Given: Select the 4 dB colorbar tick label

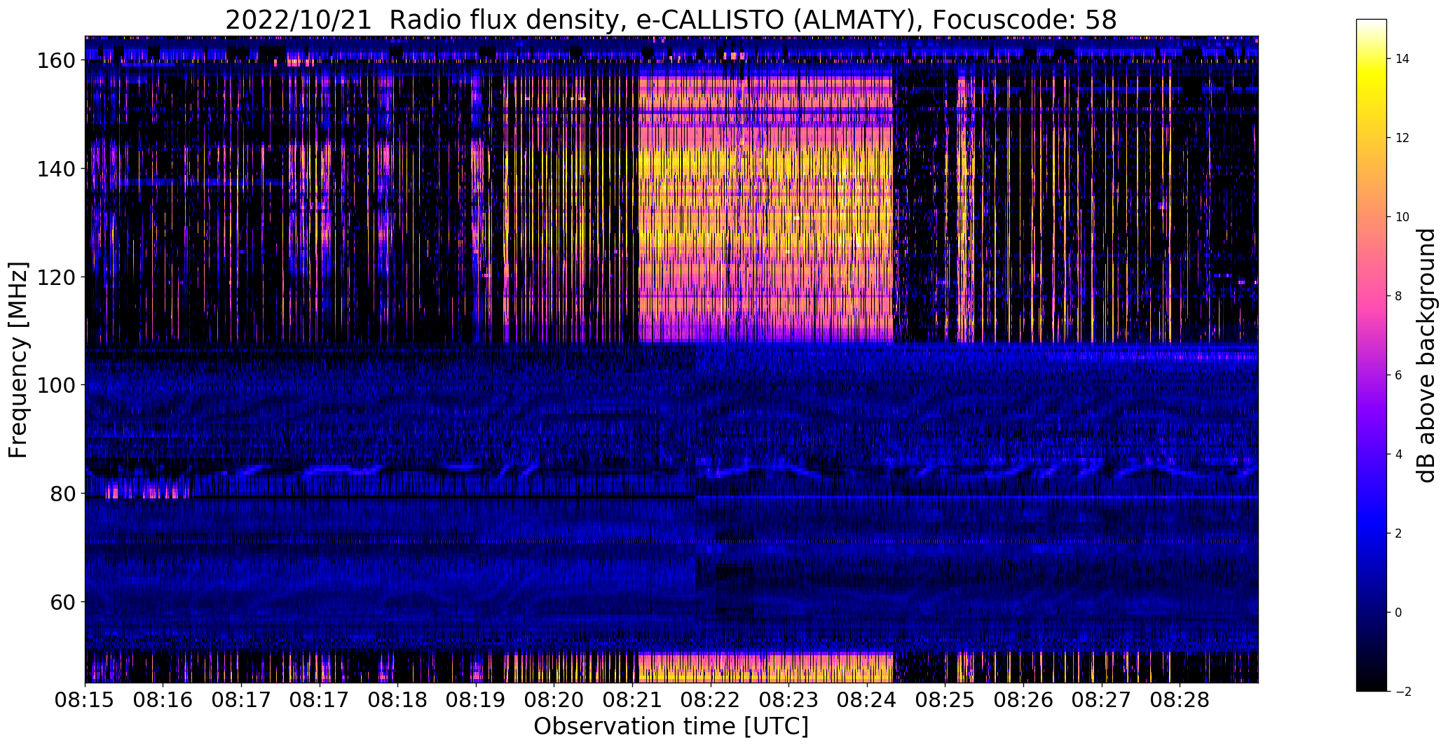Looking at the screenshot, I should click(1399, 454).
